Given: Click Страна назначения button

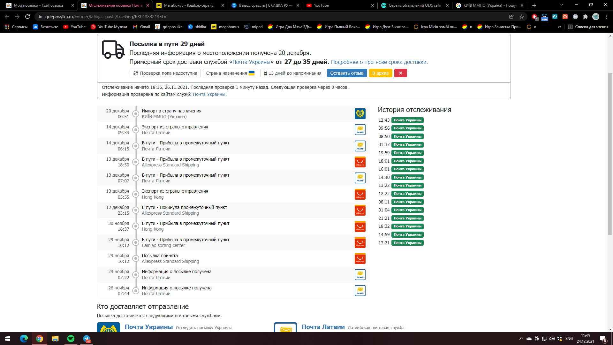Looking at the screenshot, I should pyautogui.click(x=230, y=73).
